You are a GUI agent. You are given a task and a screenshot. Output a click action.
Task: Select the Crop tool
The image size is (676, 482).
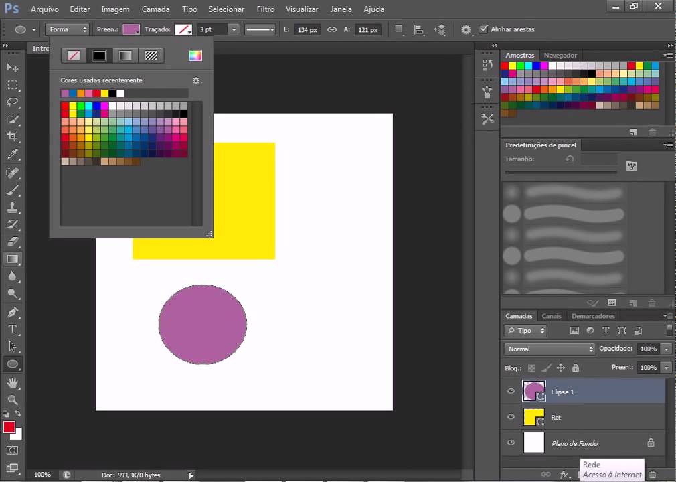click(x=13, y=137)
